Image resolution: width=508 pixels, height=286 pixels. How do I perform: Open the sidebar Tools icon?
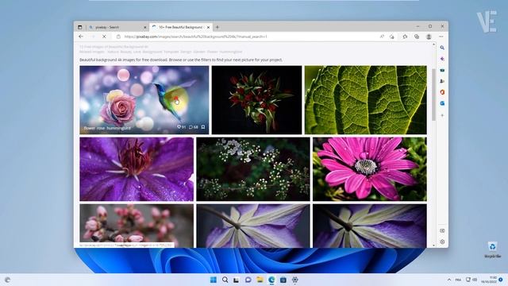pos(442,70)
